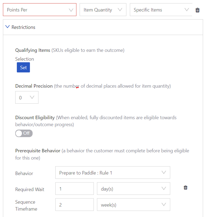Image resolution: width=206 pixels, height=217 pixels.
Task: Open the Behavior dropdown showing Prepare to Paddle
Action: click(113, 173)
